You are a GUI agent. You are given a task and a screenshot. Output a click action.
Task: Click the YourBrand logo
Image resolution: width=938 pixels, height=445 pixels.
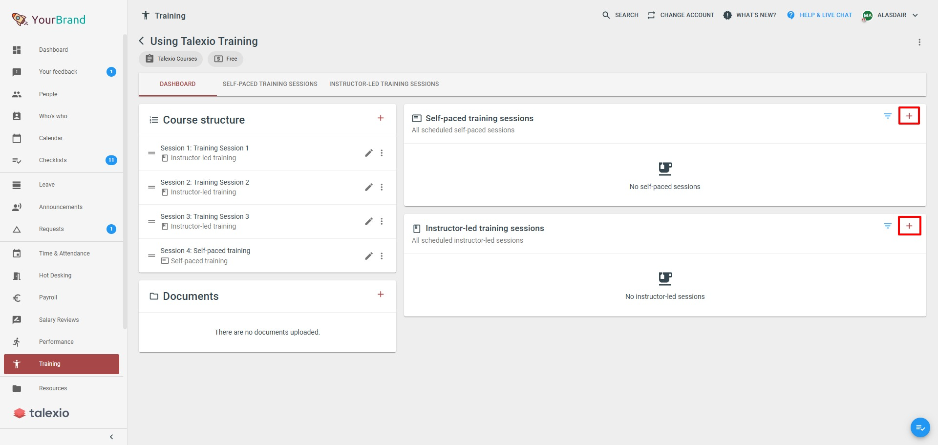tap(48, 20)
